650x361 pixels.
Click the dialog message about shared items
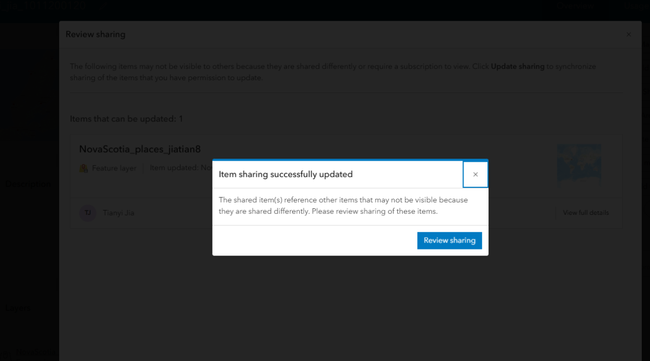(x=343, y=206)
